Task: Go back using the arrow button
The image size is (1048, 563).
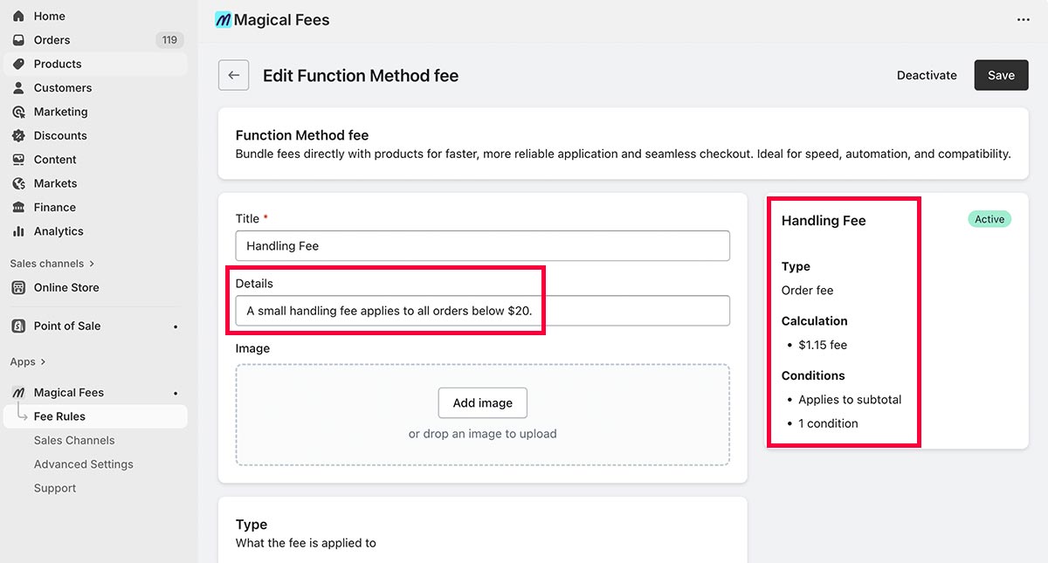Action: [x=233, y=76]
